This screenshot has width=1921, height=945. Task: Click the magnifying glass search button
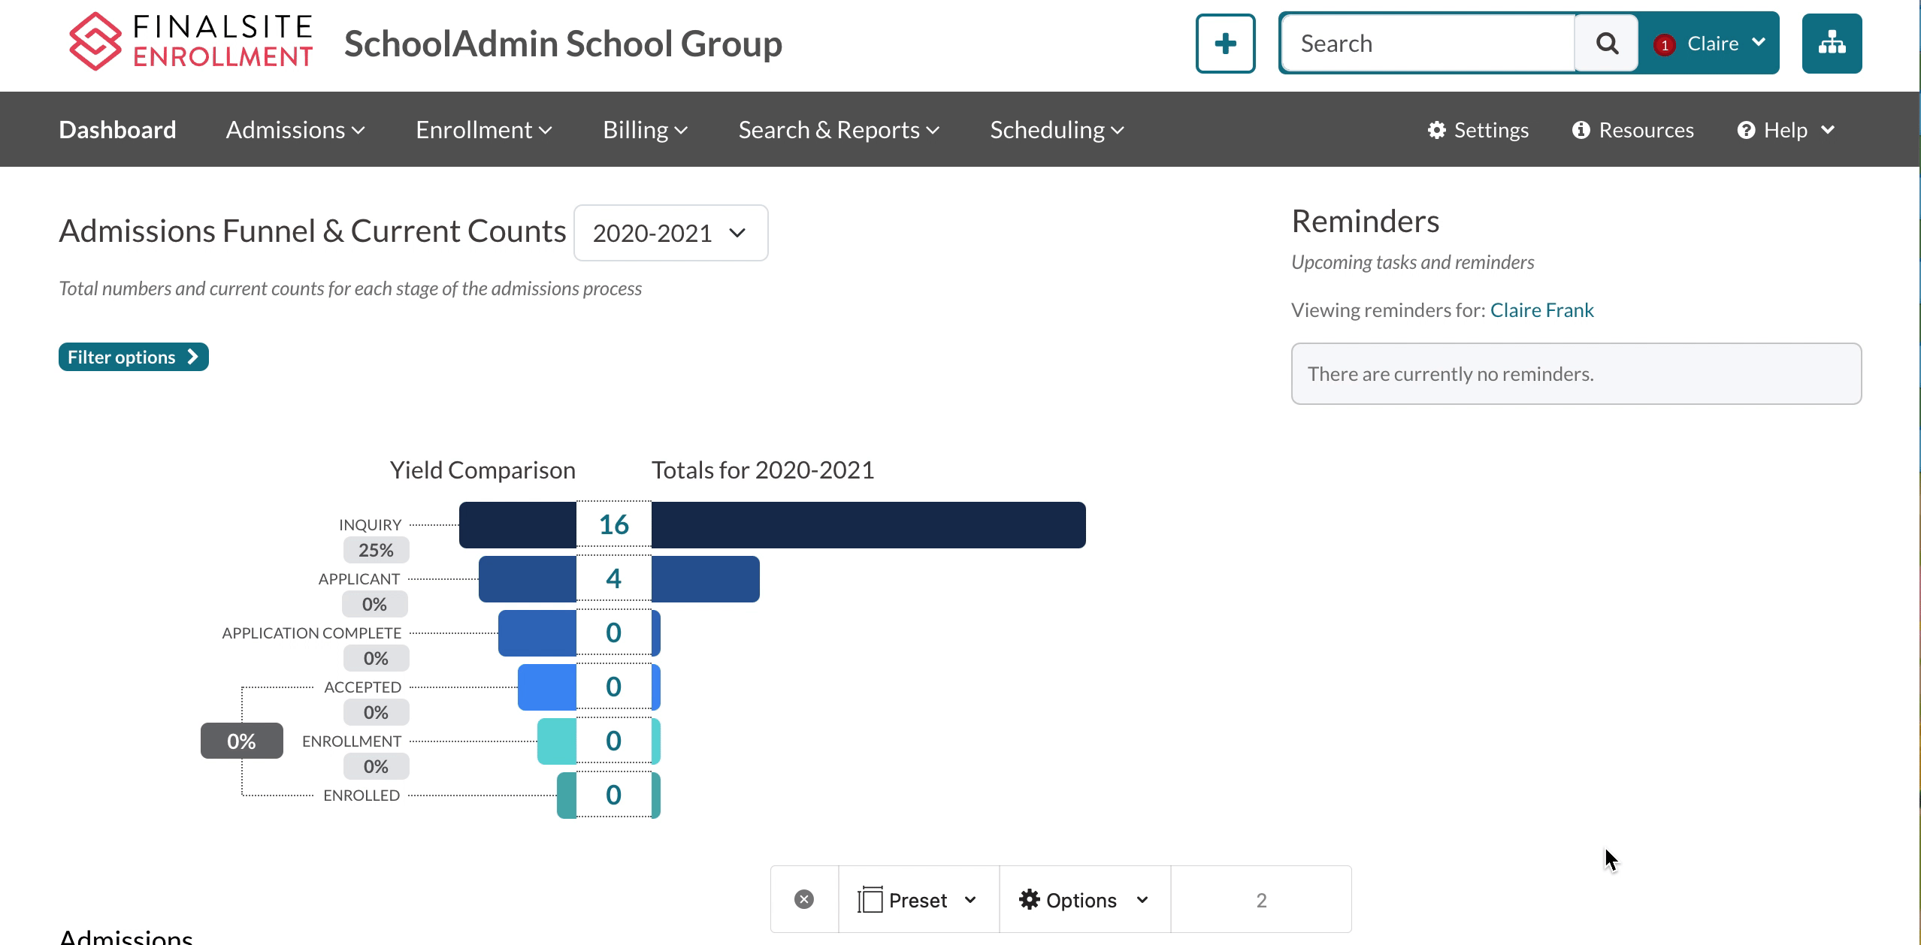click(1606, 44)
